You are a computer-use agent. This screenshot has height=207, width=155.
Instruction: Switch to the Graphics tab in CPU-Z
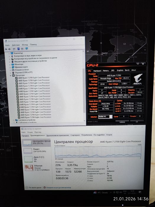(120, 70)
